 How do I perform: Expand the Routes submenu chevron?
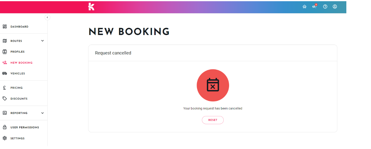click(x=42, y=41)
